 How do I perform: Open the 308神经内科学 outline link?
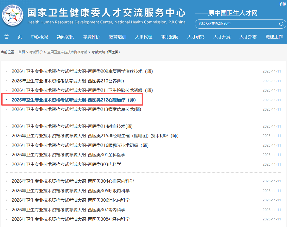(71, 219)
